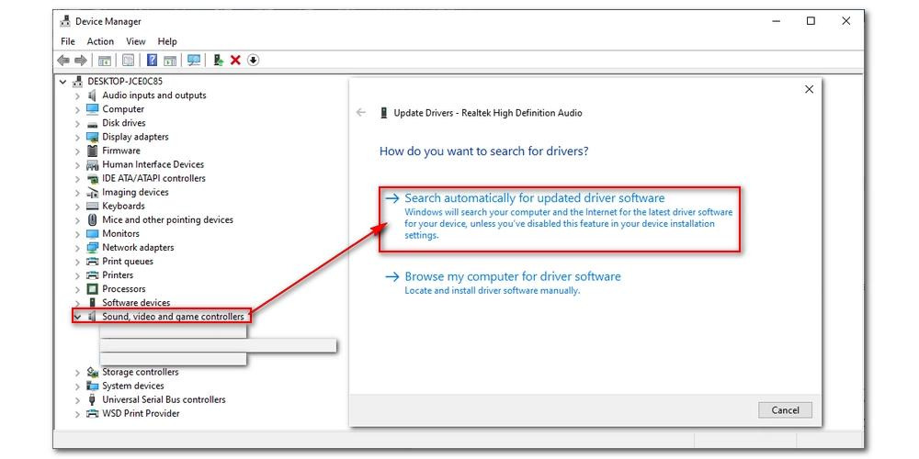Open the File menu
Screen dimensions: 919x459
pos(68,41)
